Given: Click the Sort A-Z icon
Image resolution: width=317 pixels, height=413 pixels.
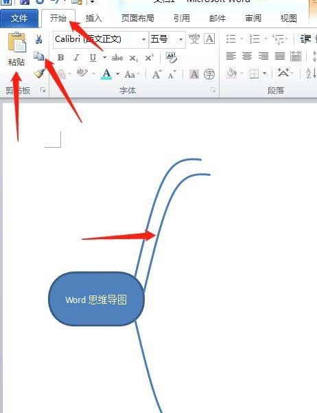Looking at the screenshot, I should pyautogui.click(x=312, y=73).
